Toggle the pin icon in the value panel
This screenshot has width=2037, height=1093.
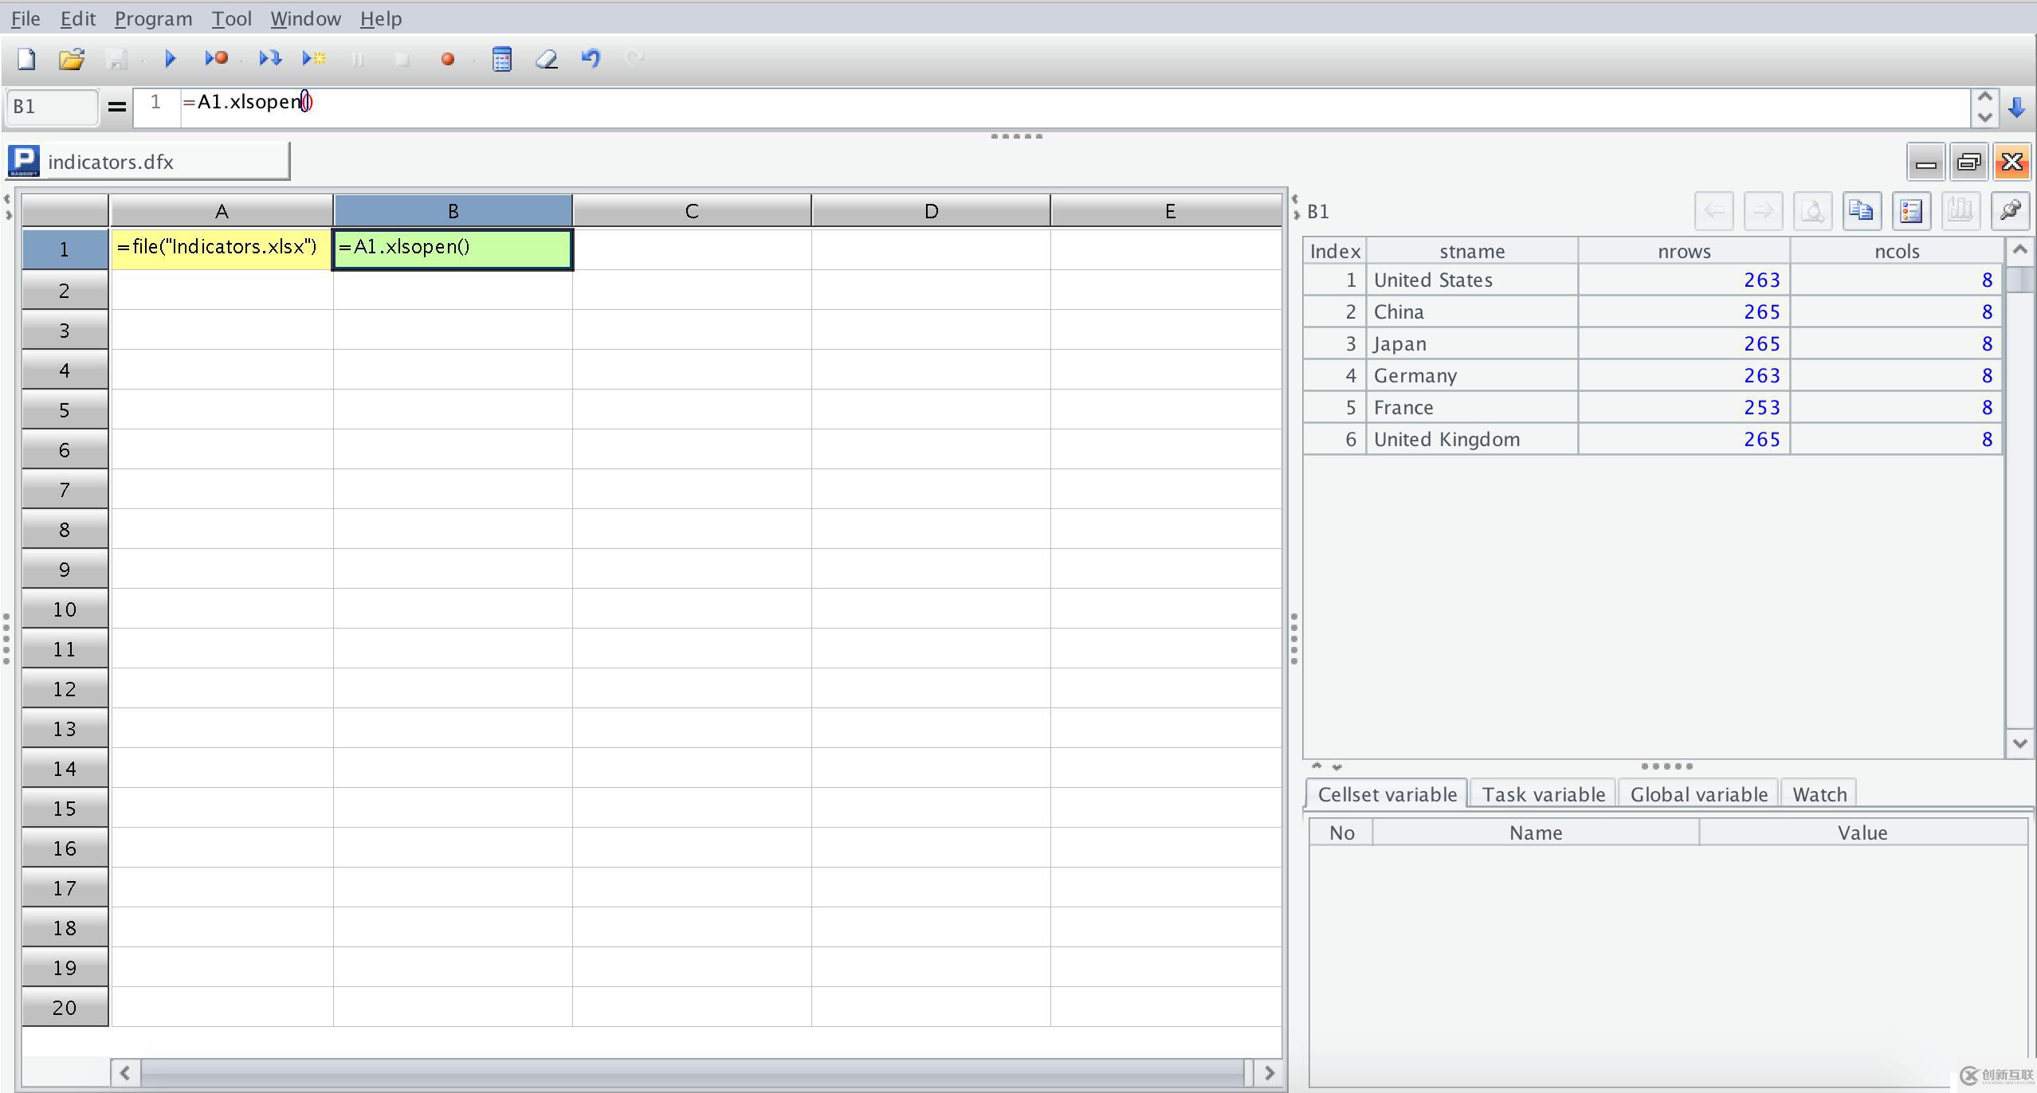pyautogui.click(x=2010, y=211)
